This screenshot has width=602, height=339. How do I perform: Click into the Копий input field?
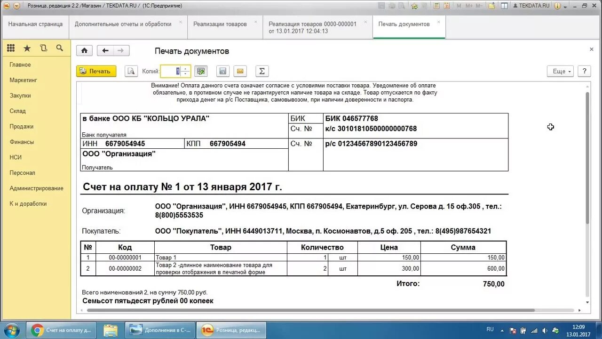[171, 71]
